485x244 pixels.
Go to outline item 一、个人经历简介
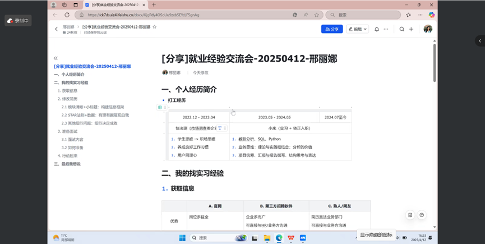coord(69,75)
